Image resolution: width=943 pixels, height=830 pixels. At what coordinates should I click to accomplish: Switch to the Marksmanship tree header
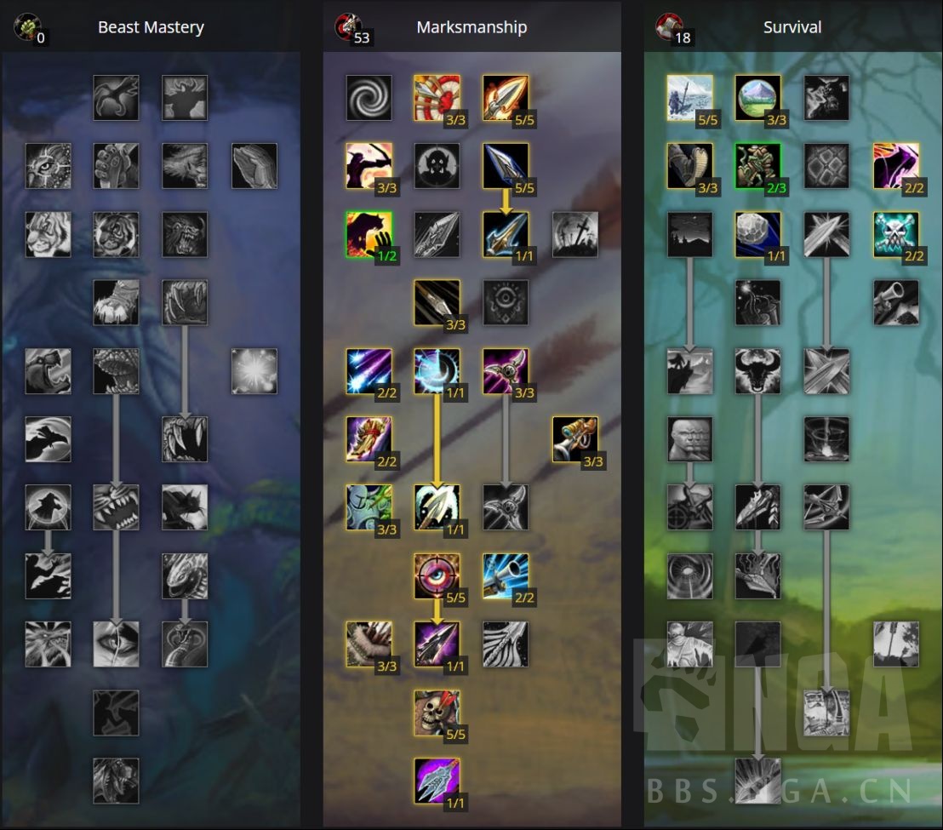(x=471, y=27)
